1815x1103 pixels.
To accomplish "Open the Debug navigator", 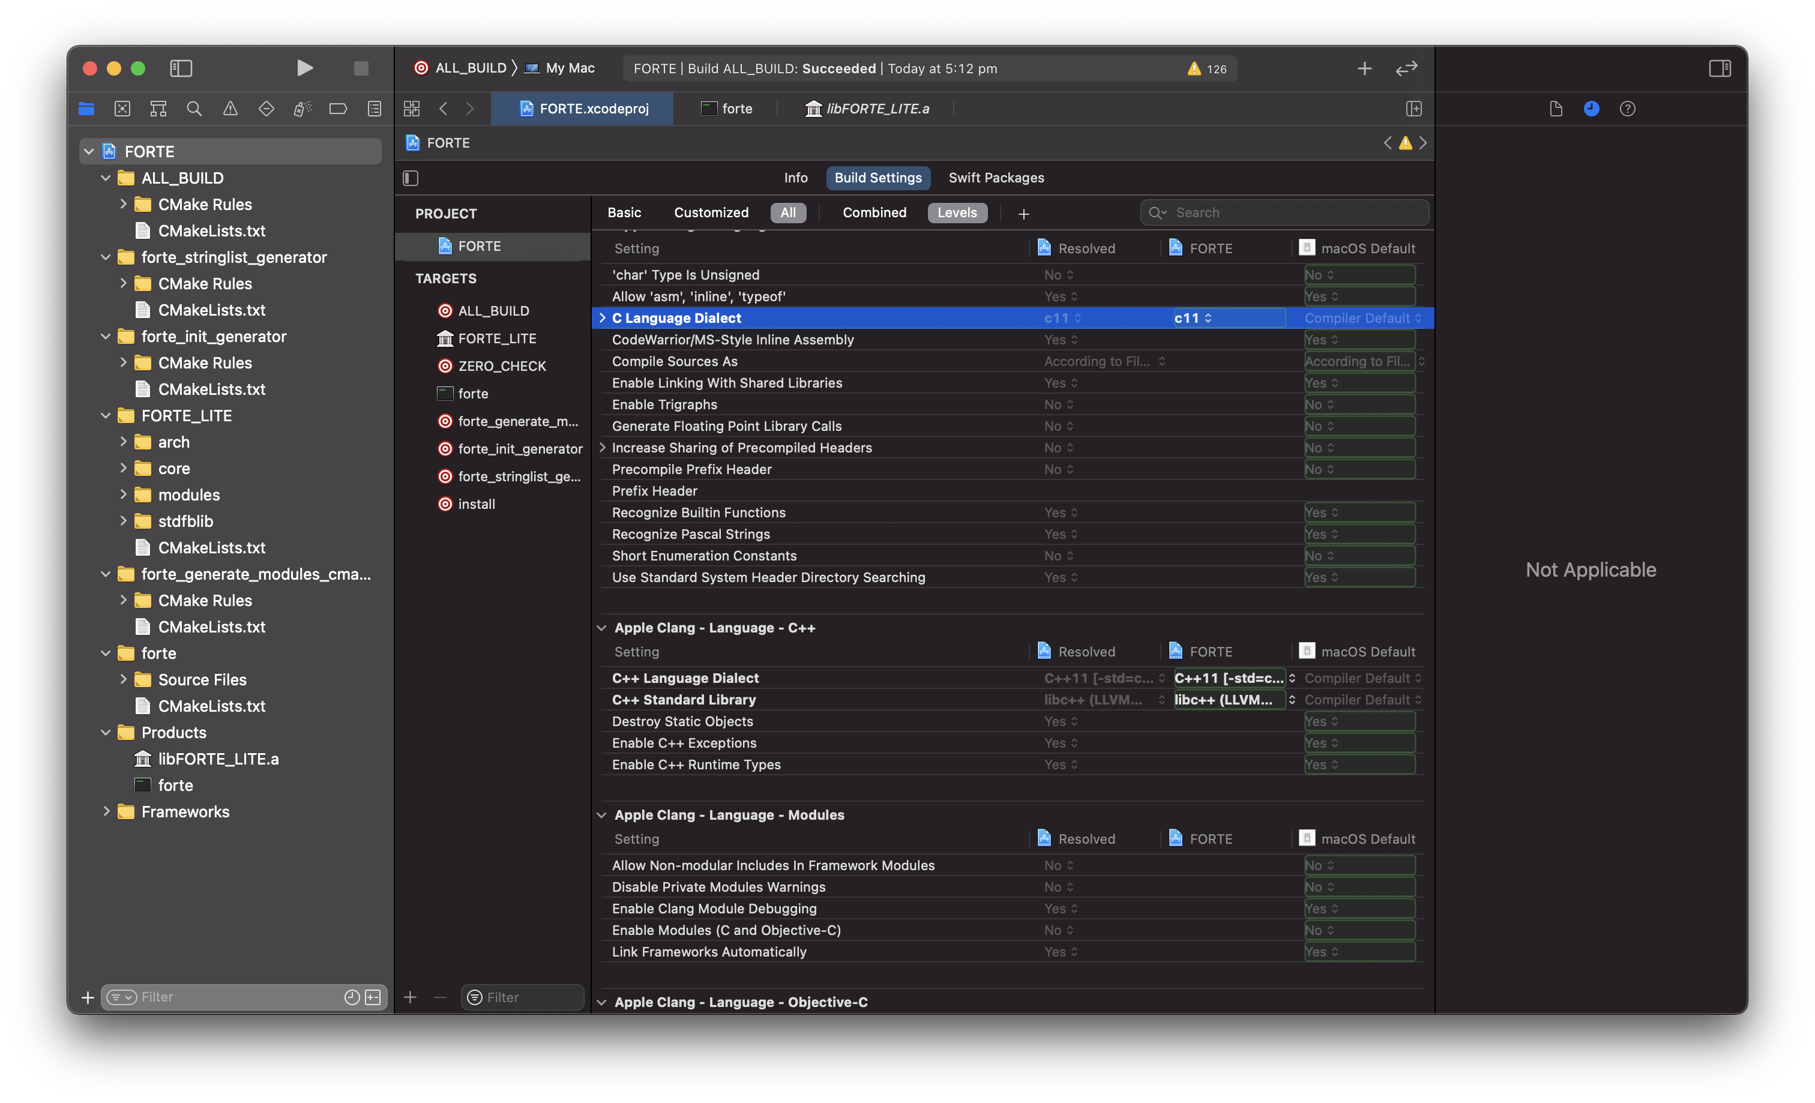I will [x=302, y=109].
